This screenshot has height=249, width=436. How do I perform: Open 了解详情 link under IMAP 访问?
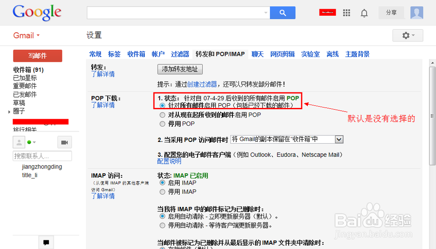(x=103, y=196)
